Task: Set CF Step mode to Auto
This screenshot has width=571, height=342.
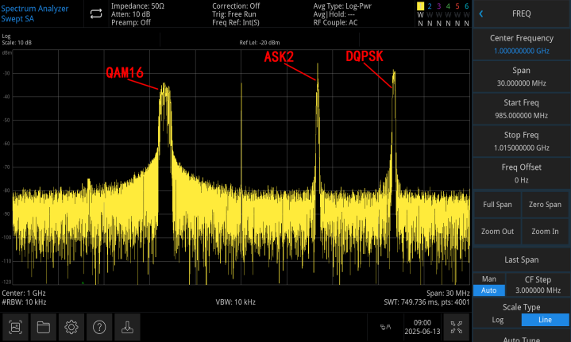Action: (x=488, y=290)
